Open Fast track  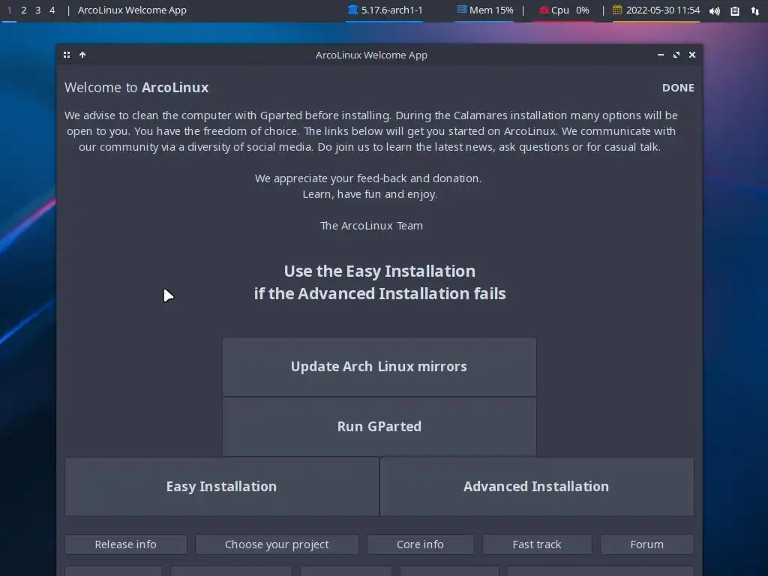click(537, 544)
